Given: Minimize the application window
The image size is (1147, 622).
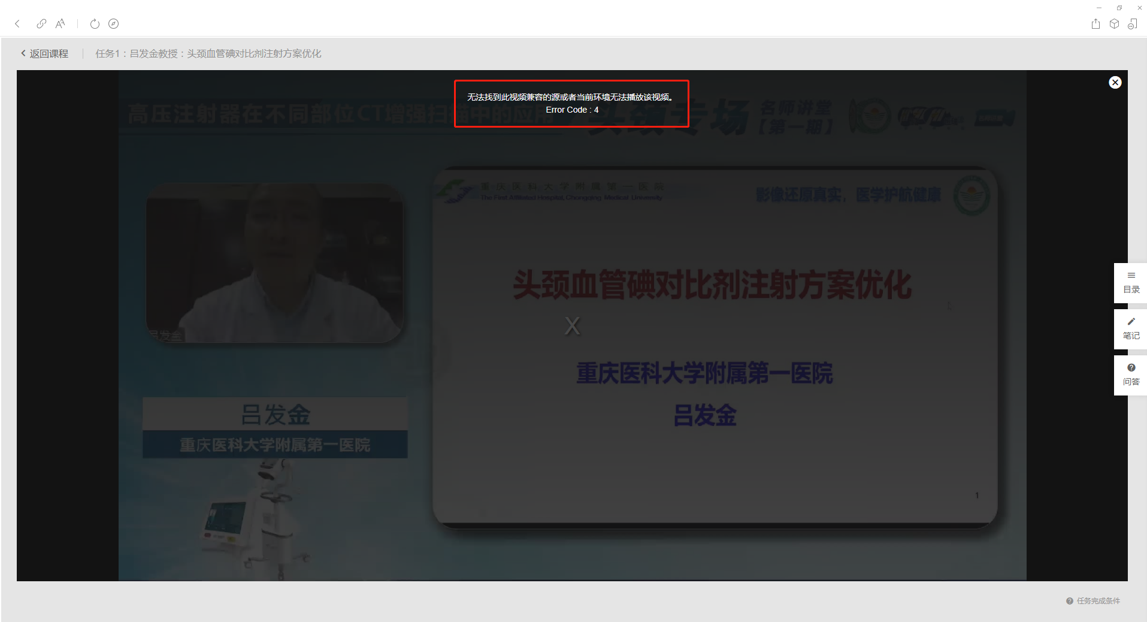Looking at the screenshot, I should click(1099, 8).
